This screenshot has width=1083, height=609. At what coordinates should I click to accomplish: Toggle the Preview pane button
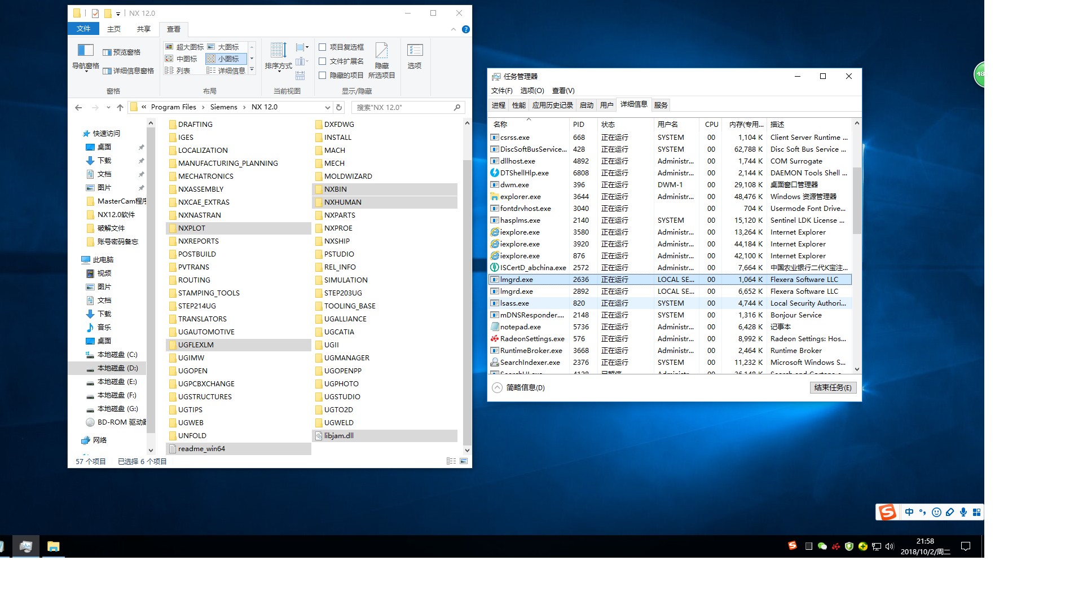pos(122,52)
